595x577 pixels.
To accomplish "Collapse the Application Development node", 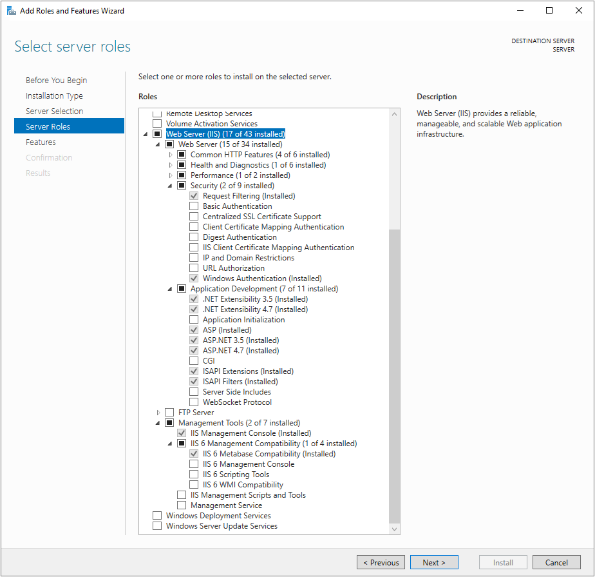I will 171,289.
